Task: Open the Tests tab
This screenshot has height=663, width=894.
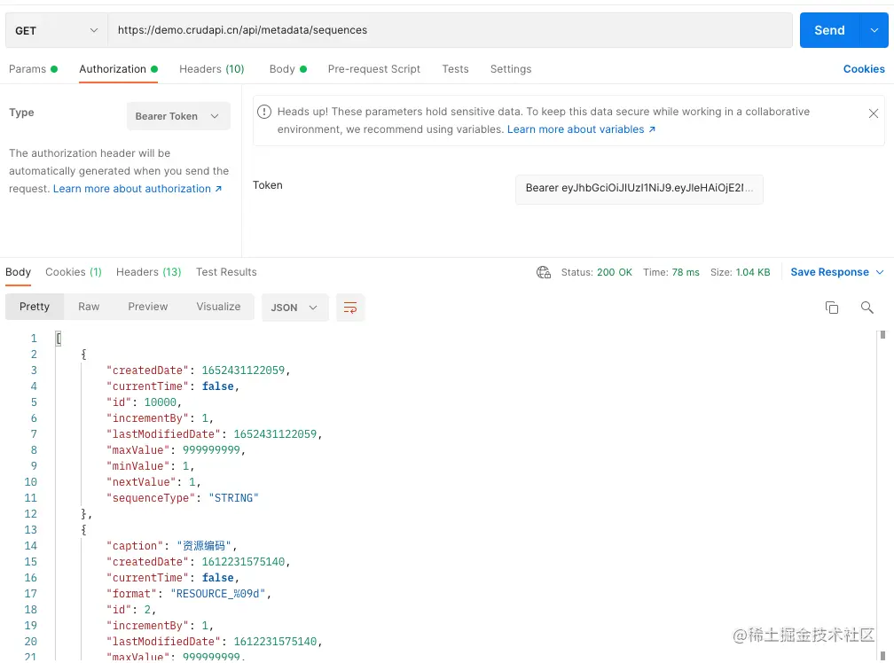Action: [455, 69]
